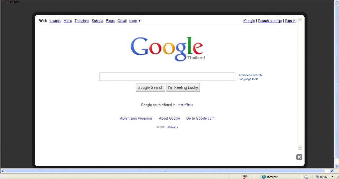The width and height of the screenshot is (339, 179).
Task: Open the Blogs tab
Action: coord(110,21)
